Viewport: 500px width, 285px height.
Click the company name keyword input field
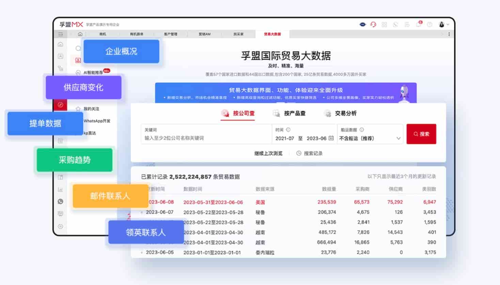coord(206,138)
